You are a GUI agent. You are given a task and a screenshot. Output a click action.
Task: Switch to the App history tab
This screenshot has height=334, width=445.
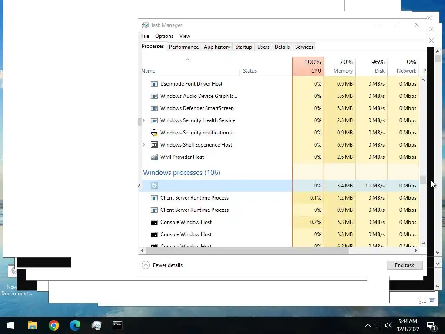217,47
